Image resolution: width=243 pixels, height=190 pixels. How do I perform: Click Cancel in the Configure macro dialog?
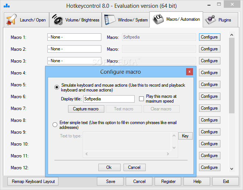click(134, 167)
